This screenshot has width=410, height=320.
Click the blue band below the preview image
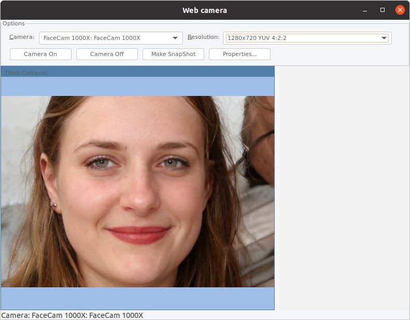(137, 299)
